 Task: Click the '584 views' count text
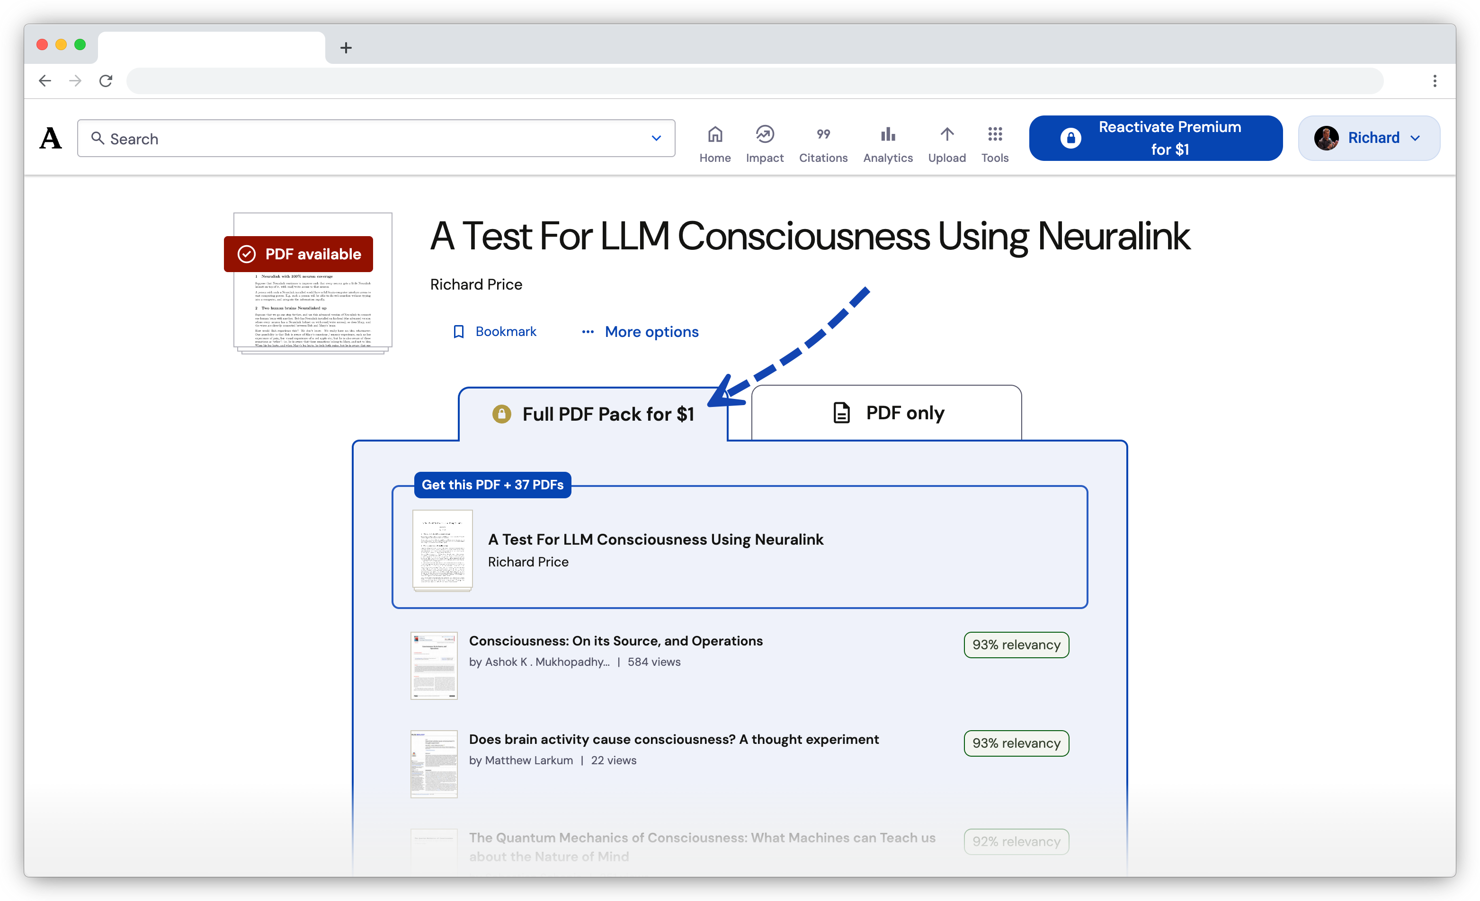click(x=654, y=662)
